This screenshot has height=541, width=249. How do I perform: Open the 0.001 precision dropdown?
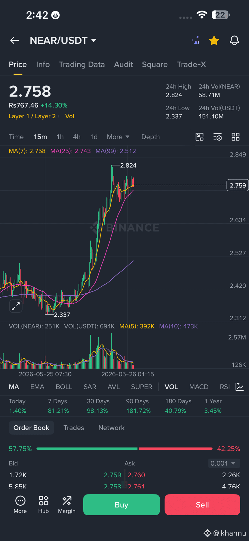[224, 463]
